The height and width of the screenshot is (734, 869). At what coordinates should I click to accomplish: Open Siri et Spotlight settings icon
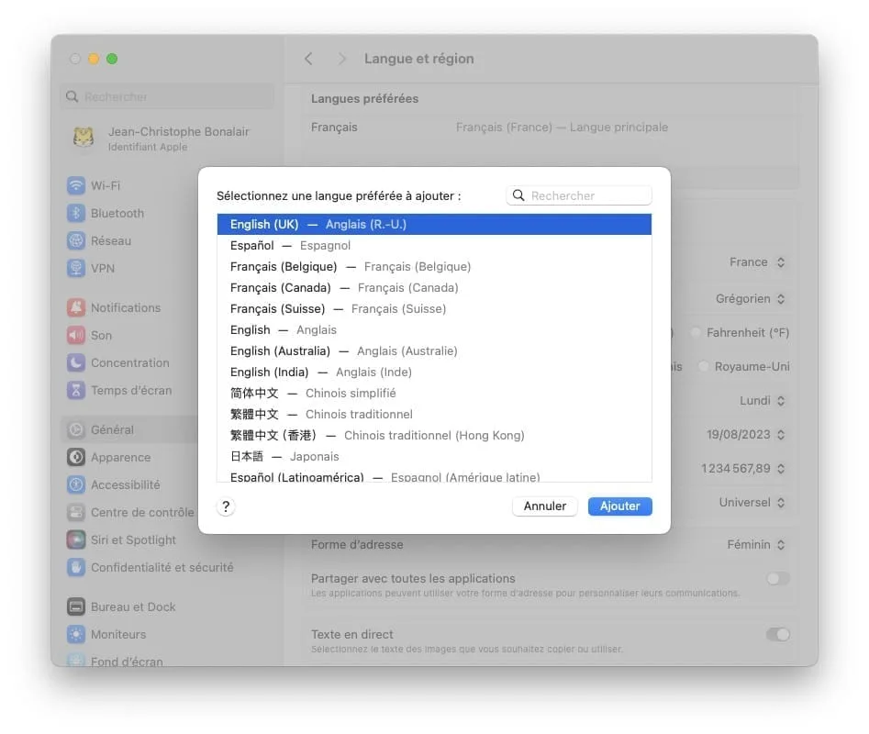[75, 539]
